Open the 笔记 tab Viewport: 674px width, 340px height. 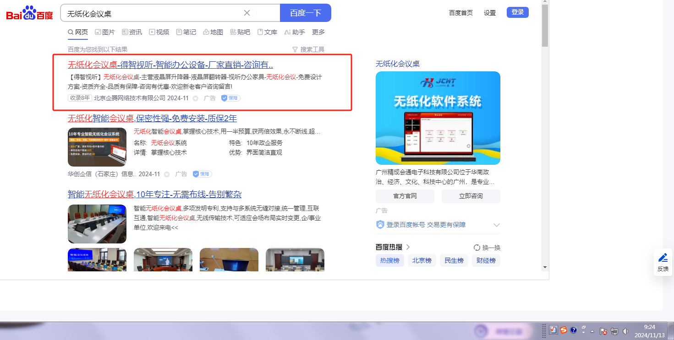point(186,32)
